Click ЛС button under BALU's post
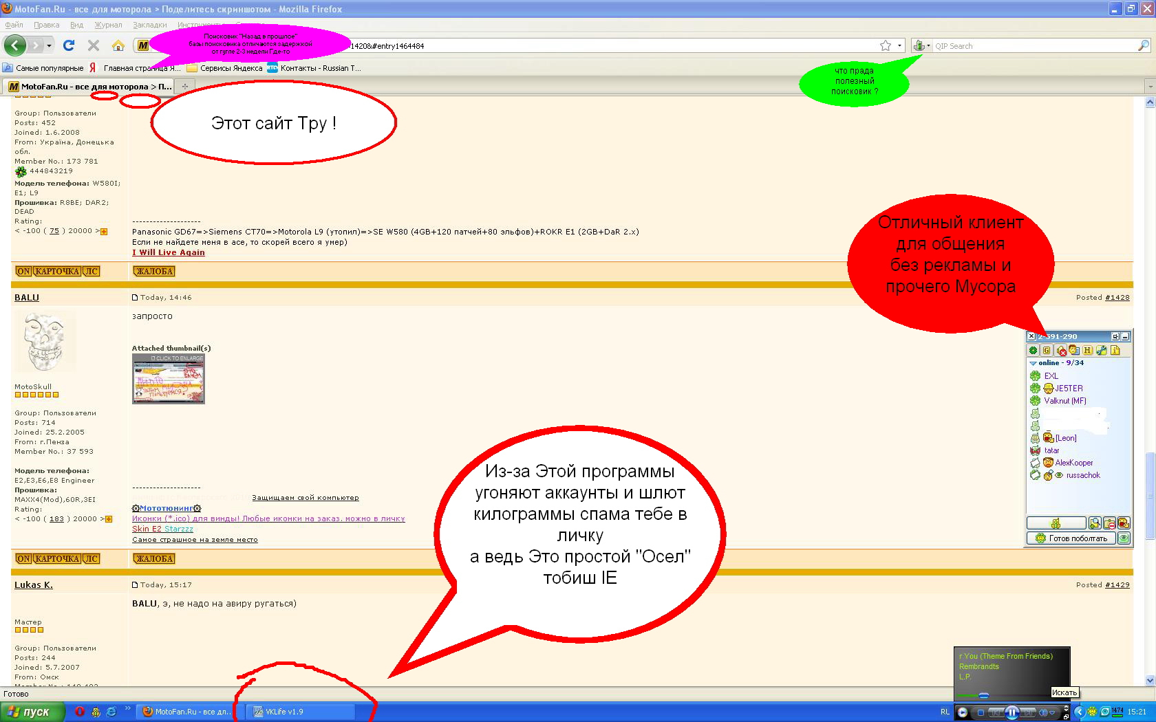This screenshot has height=722, width=1156. [92, 559]
